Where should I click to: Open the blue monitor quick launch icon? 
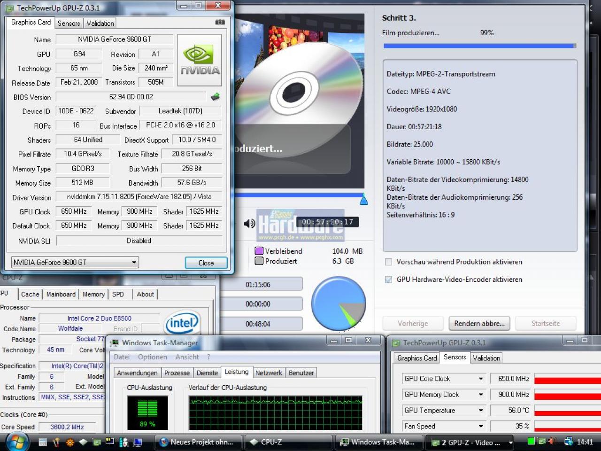(x=138, y=442)
